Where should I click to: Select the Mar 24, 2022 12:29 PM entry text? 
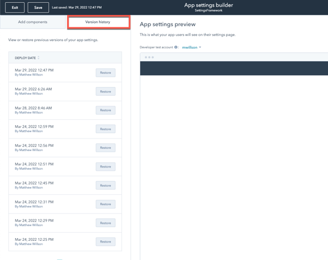click(x=34, y=221)
